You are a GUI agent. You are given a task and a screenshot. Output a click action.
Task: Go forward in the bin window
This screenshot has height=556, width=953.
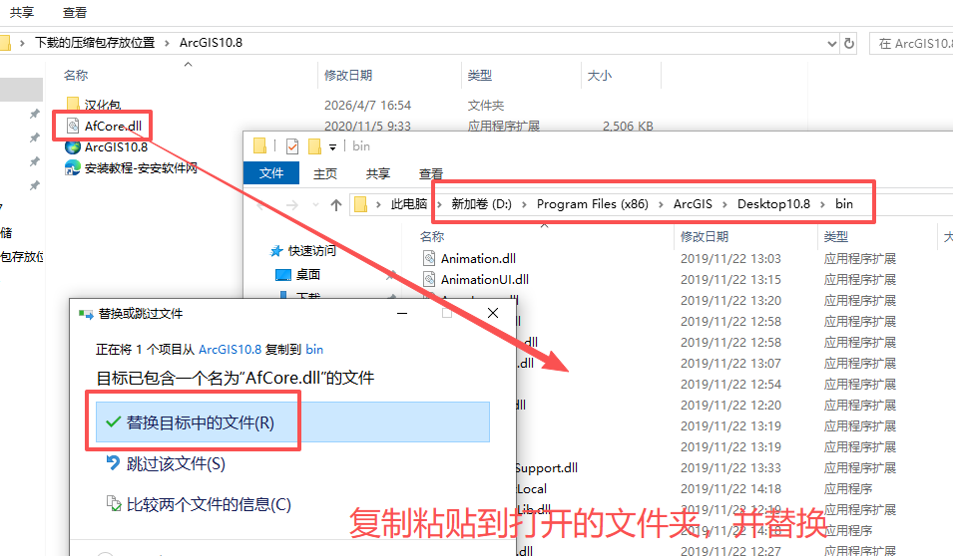(292, 205)
